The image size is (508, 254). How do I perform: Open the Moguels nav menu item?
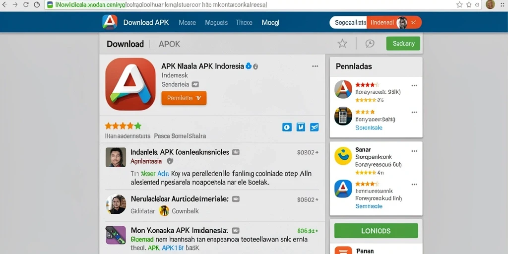[x=216, y=22]
